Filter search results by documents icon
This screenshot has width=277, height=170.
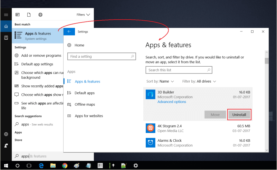pyautogui.click(x=29, y=15)
